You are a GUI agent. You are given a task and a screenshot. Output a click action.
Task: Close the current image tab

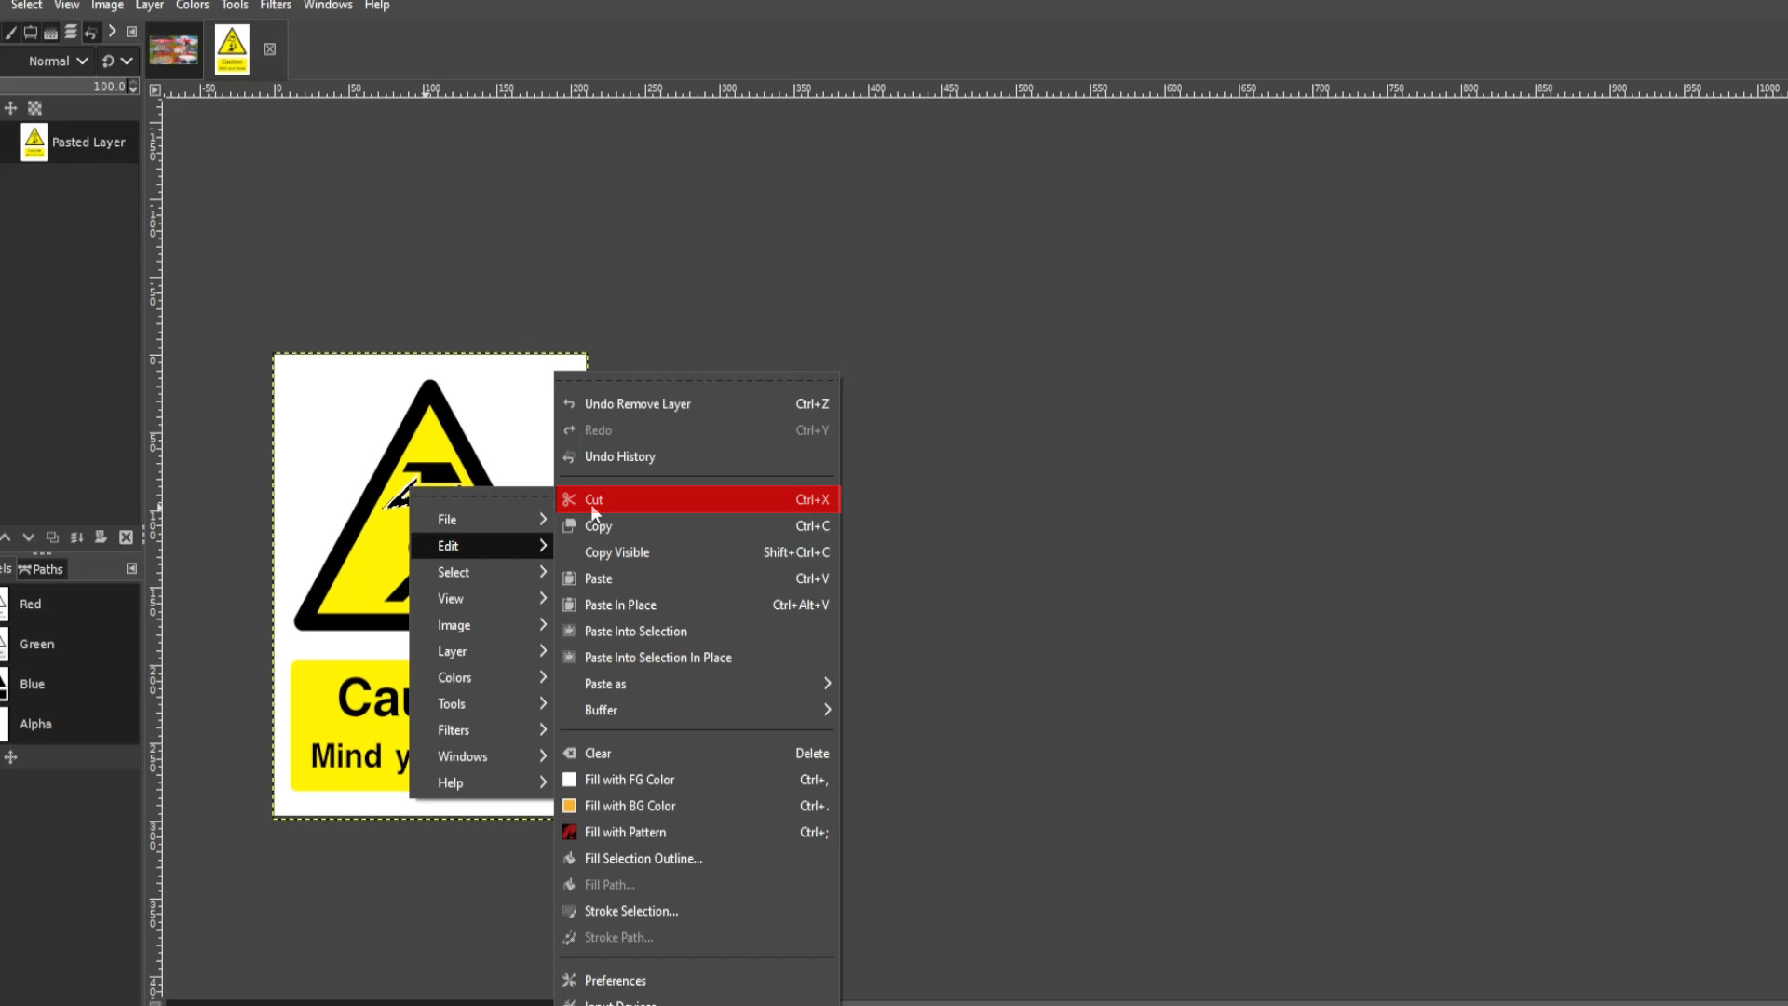269,49
